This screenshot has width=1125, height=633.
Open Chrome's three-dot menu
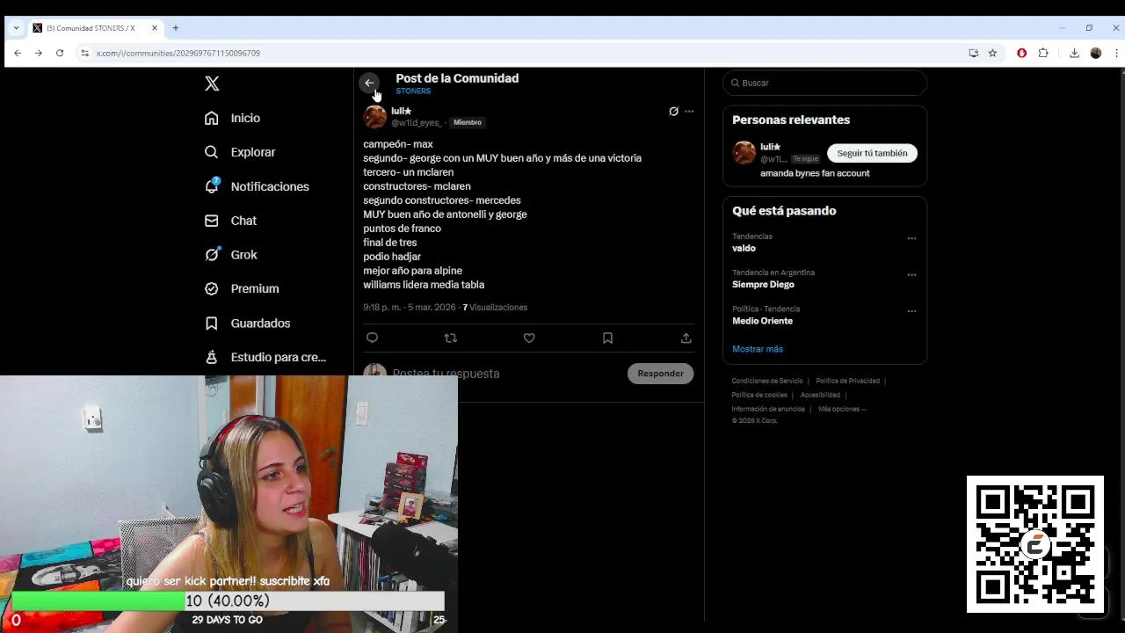tap(1116, 53)
